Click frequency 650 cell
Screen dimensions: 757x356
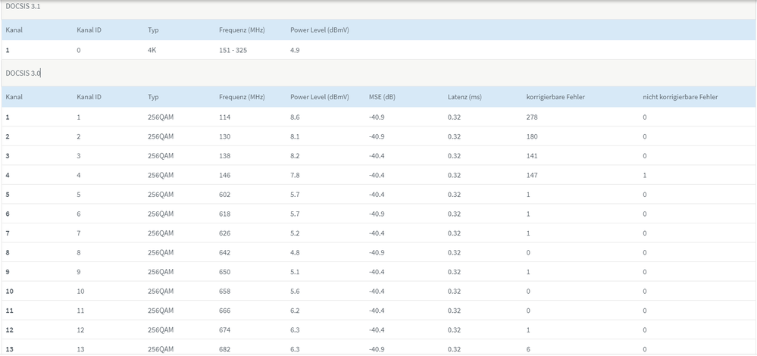coord(225,272)
